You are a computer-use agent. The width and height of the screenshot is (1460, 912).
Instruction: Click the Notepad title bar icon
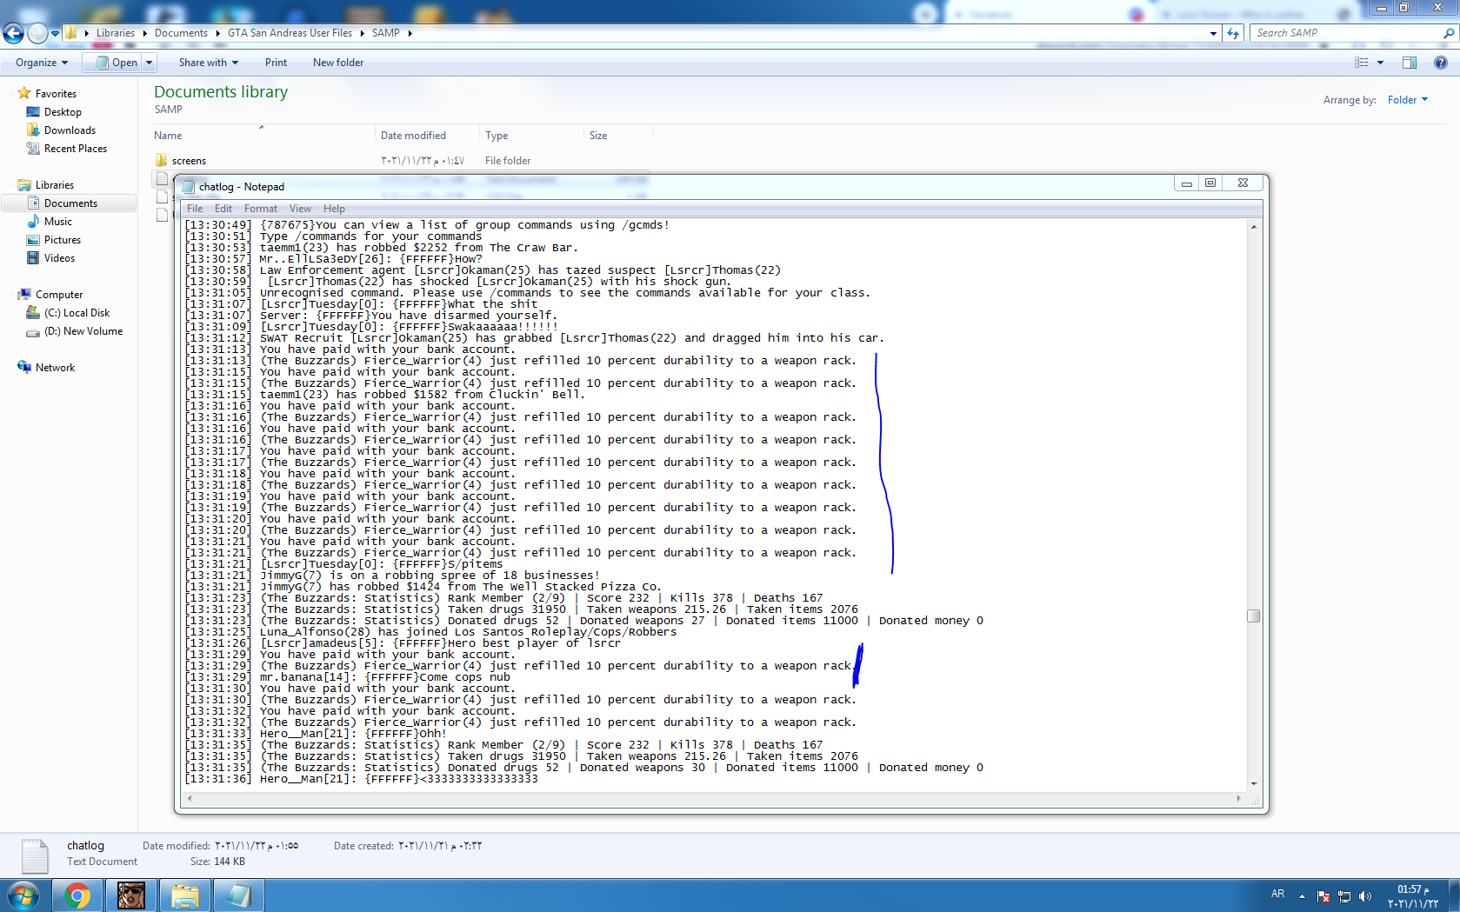coord(188,186)
